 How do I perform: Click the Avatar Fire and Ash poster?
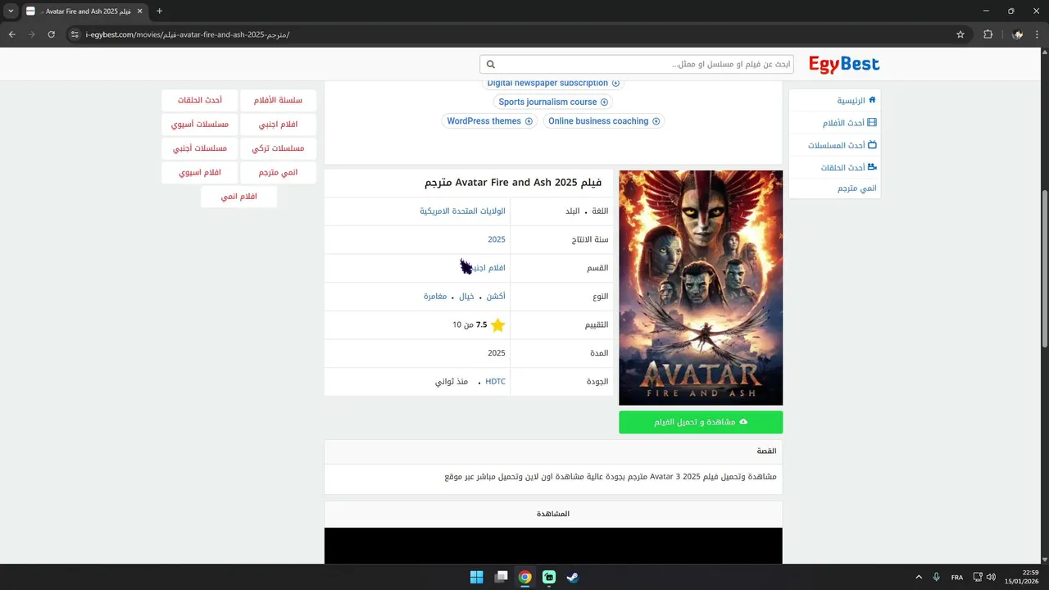[x=701, y=288]
